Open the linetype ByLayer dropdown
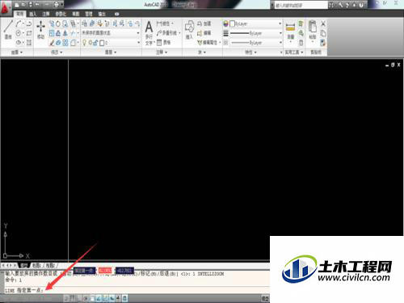 click(255, 43)
